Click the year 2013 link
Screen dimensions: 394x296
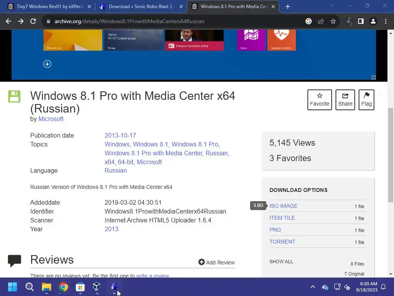[111, 229]
